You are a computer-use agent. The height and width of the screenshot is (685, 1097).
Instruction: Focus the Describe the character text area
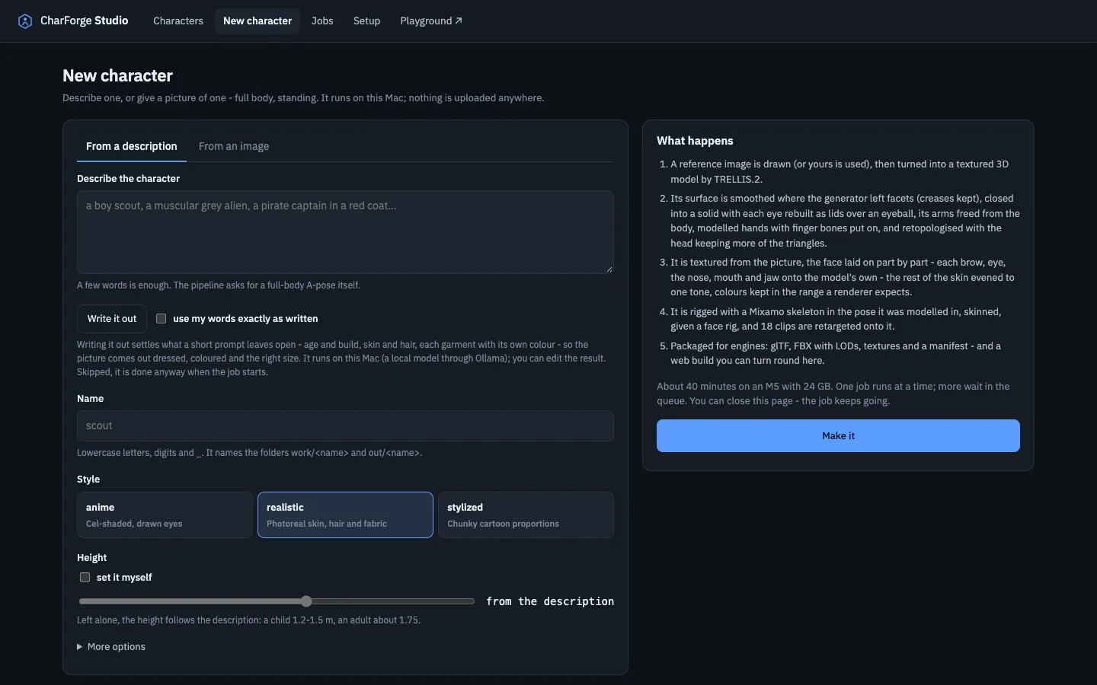[x=345, y=232]
